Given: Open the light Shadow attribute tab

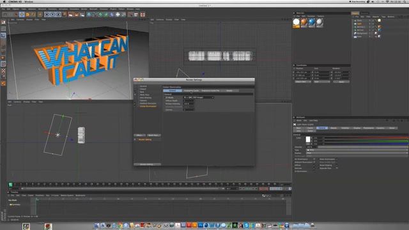Looking at the screenshot, I should pyautogui.click(x=357, y=128).
